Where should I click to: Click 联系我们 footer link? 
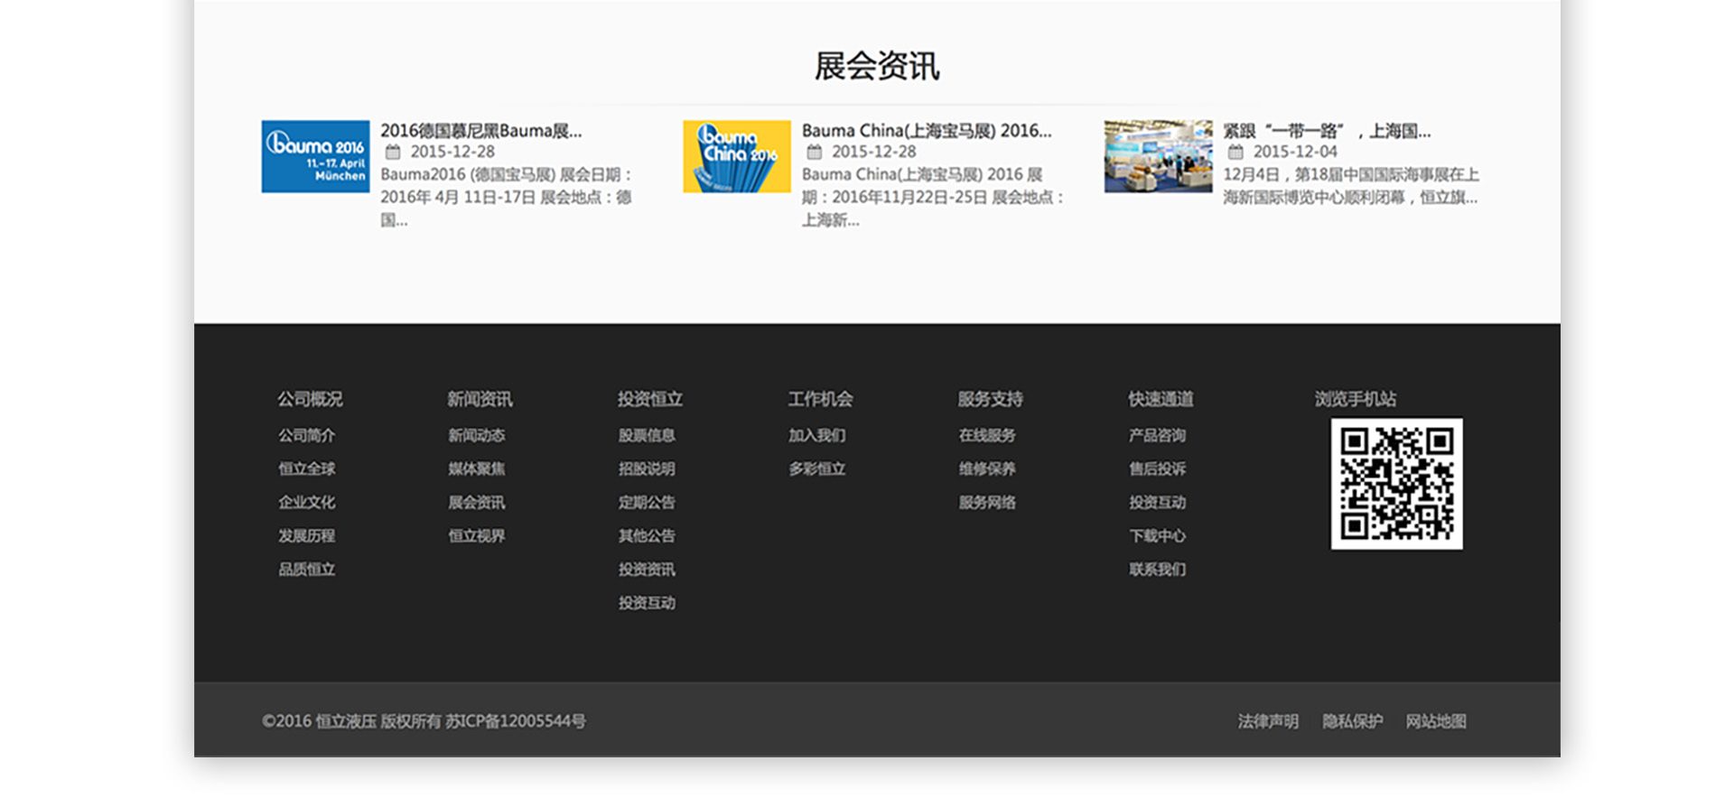click(1157, 569)
